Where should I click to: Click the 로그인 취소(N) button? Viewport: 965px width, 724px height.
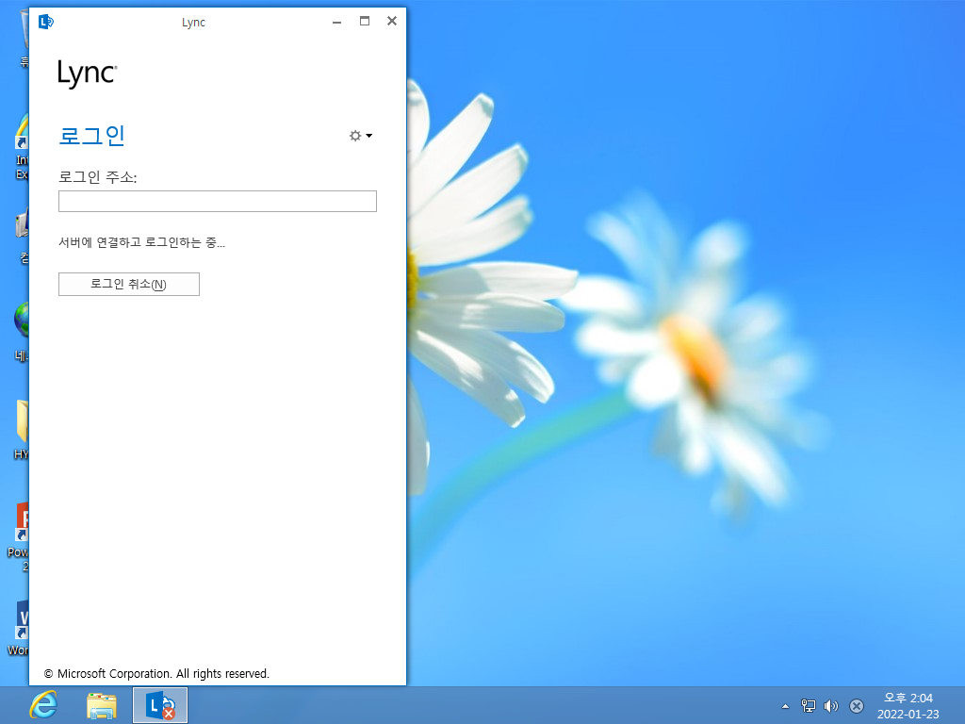click(128, 285)
